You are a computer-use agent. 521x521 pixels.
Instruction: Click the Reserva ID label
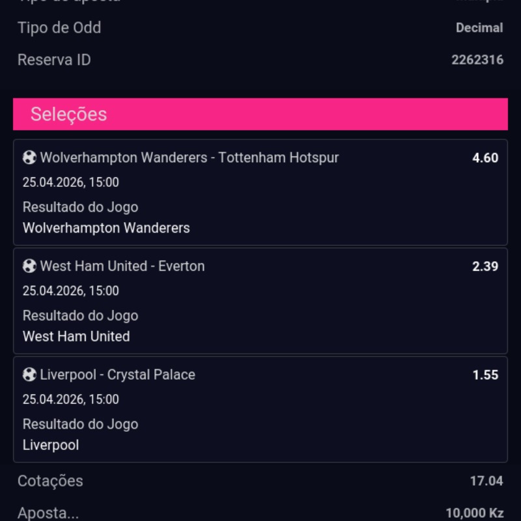click(x=54, y=60)
